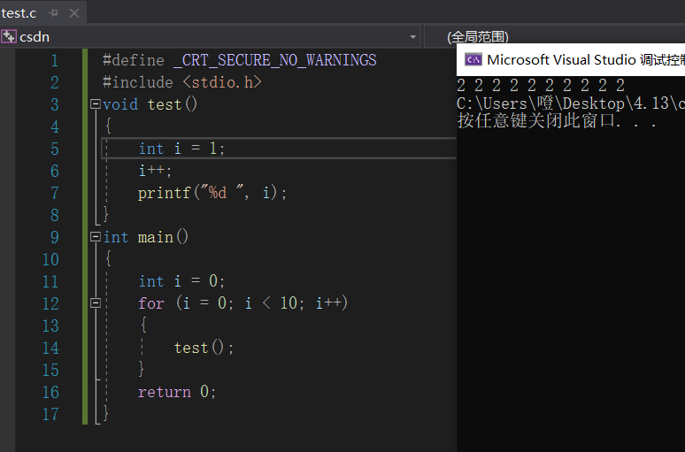
Task: Collapse the for loop block
Action: tap(96, 303)
